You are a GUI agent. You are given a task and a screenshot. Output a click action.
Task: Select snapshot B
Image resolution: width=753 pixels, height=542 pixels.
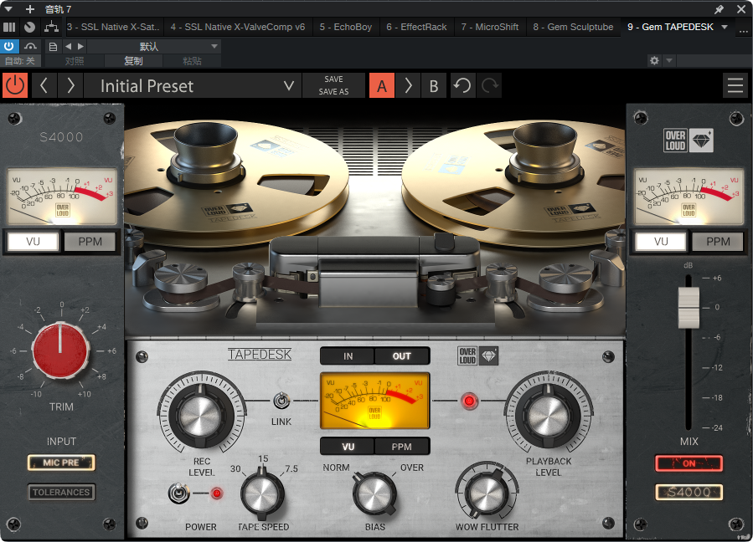coord(434,85)
